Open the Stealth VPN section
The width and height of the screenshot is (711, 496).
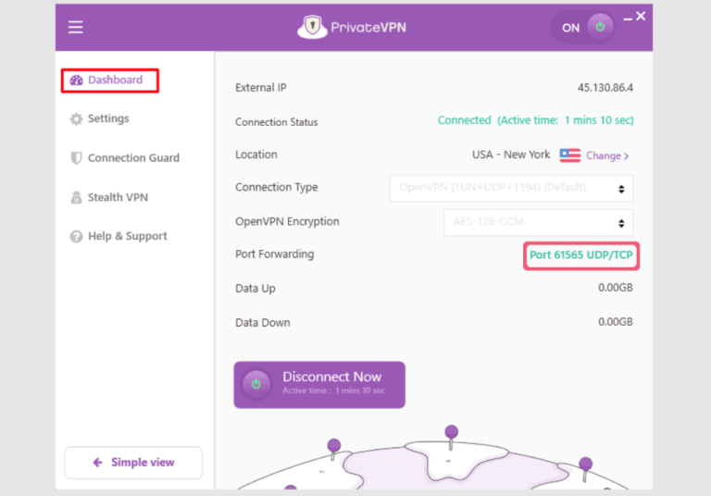click(109, 197)
